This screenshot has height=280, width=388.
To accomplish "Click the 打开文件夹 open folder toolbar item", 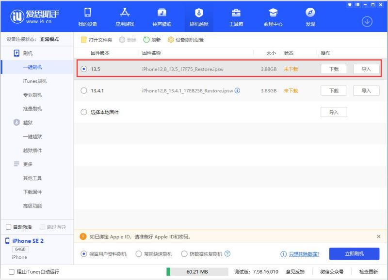I will [x=97, y=40].
